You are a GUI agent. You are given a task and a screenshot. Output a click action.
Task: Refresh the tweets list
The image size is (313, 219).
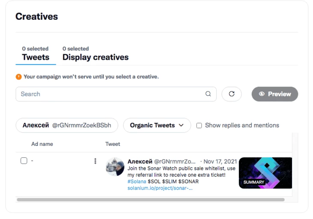[232, 94]
